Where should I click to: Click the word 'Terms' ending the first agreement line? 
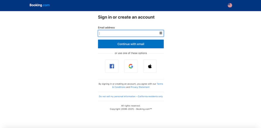click(x=160, y=84)
